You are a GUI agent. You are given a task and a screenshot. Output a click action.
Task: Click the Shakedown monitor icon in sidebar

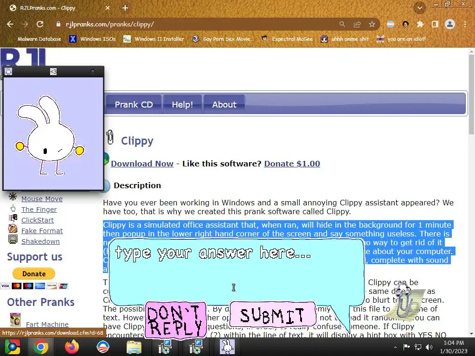click(13, 239)
